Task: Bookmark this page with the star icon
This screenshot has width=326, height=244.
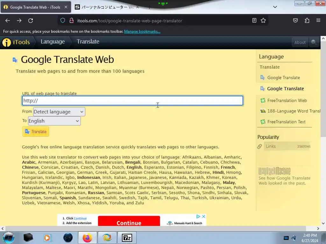Action: click(263, 20)
